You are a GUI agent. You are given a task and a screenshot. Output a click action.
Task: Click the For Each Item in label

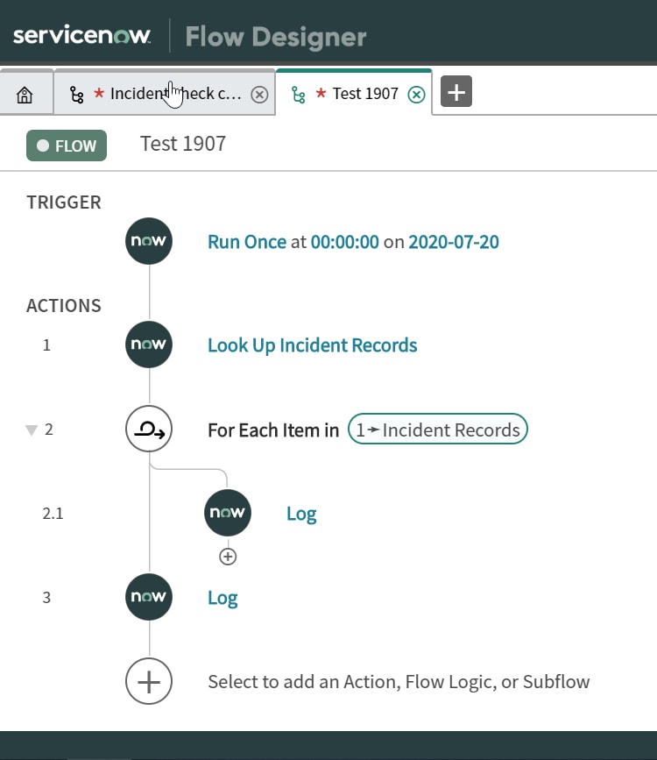click(x=273, y=430)
